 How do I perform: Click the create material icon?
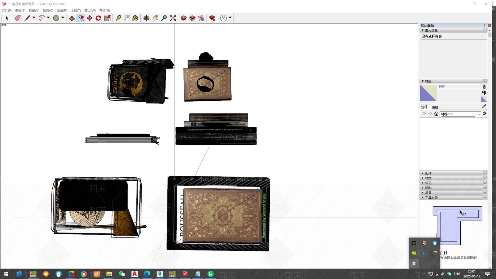coord(484,93)
